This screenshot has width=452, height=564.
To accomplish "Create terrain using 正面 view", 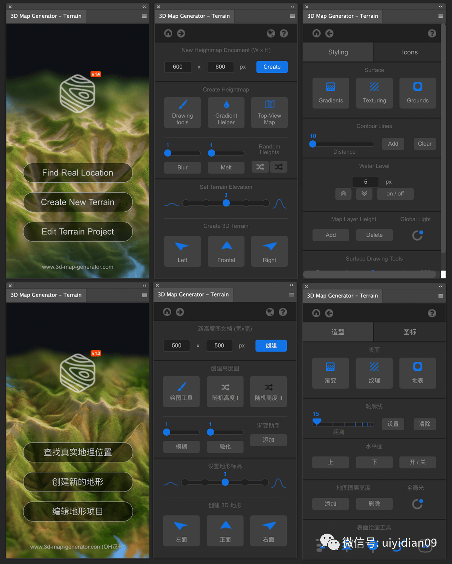I will 225,531.
